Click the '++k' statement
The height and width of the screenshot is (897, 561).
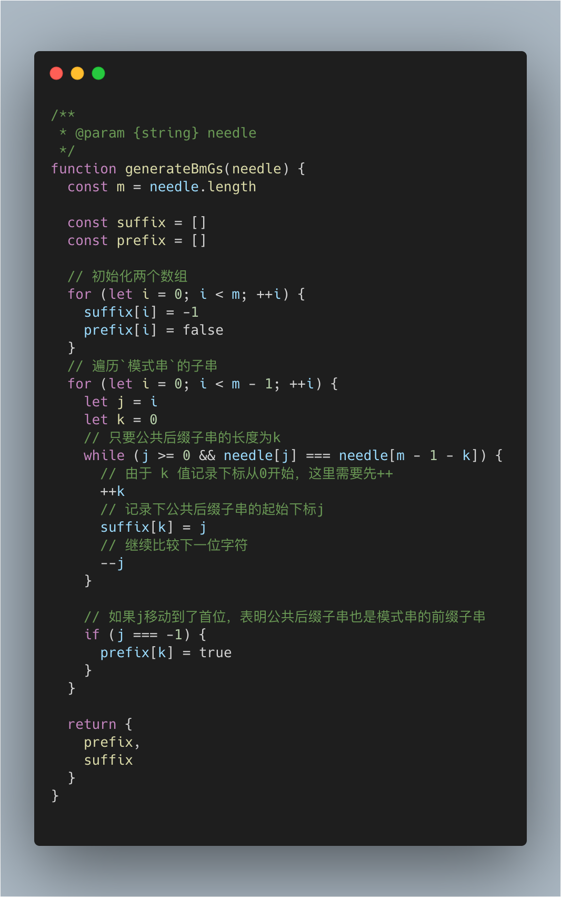112,491
